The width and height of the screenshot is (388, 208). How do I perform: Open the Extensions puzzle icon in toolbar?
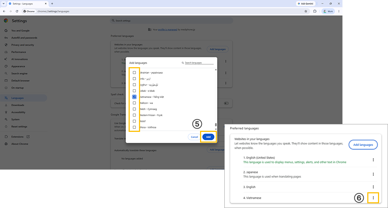[315, 11]
